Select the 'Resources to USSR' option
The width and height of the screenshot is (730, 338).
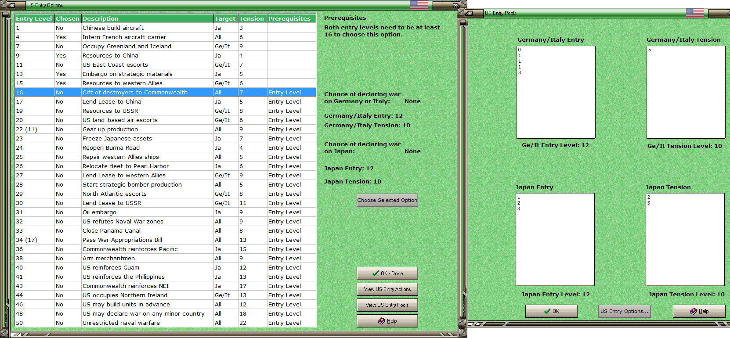coord(165,111)
